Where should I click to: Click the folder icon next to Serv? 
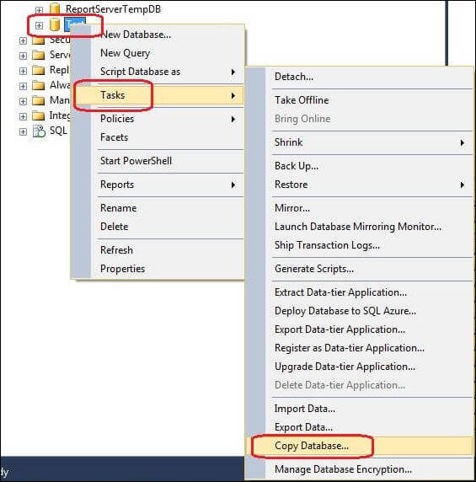(x=39, y=56)
